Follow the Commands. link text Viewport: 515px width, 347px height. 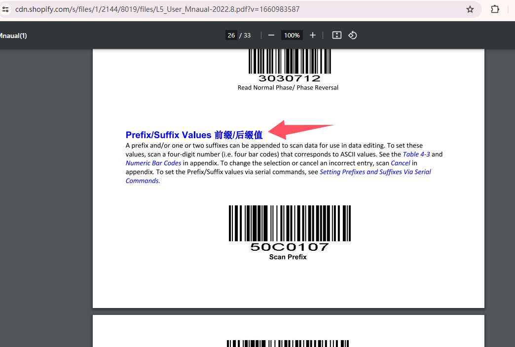pos(143,181)
